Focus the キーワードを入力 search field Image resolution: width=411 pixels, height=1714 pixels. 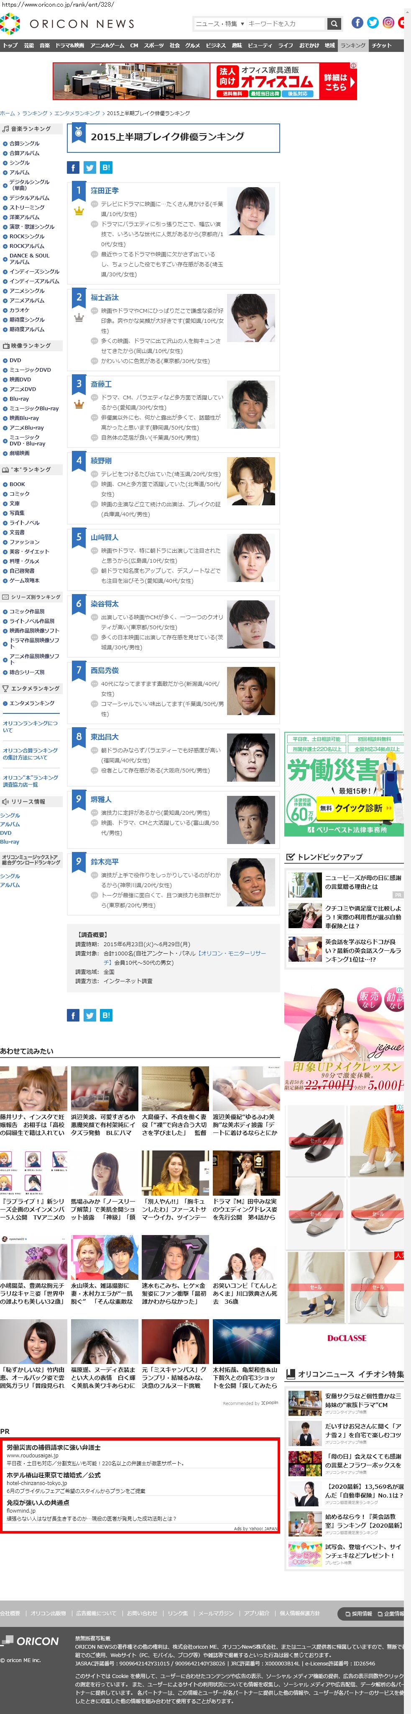(x=286, y=24)
